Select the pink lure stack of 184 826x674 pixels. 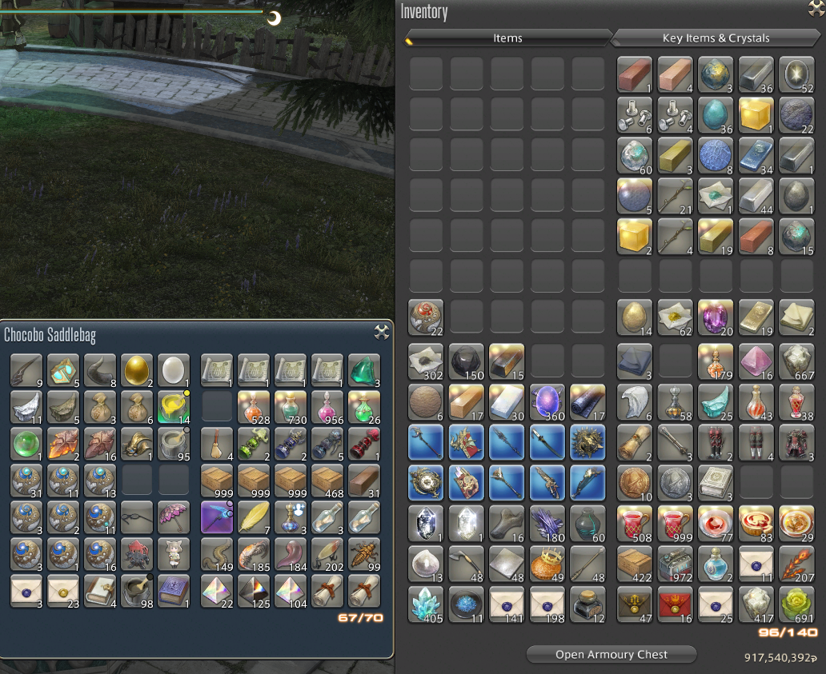tap(291, 555)
